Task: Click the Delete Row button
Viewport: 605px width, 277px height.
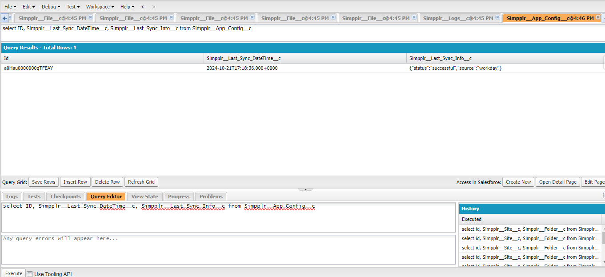Action: [x=107, y=182]
